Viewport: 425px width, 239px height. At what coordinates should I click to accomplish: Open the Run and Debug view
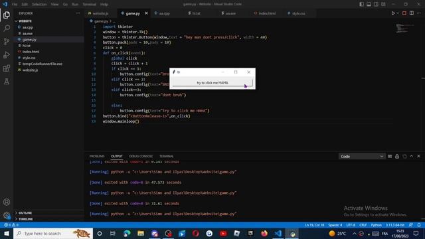7,54
